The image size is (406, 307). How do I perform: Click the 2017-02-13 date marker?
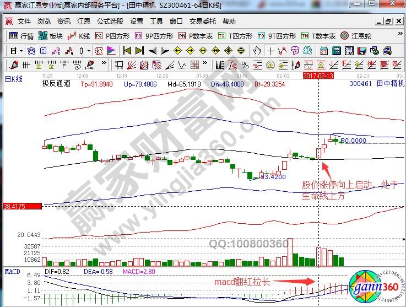pyautogui.click(x=318, y=76)
